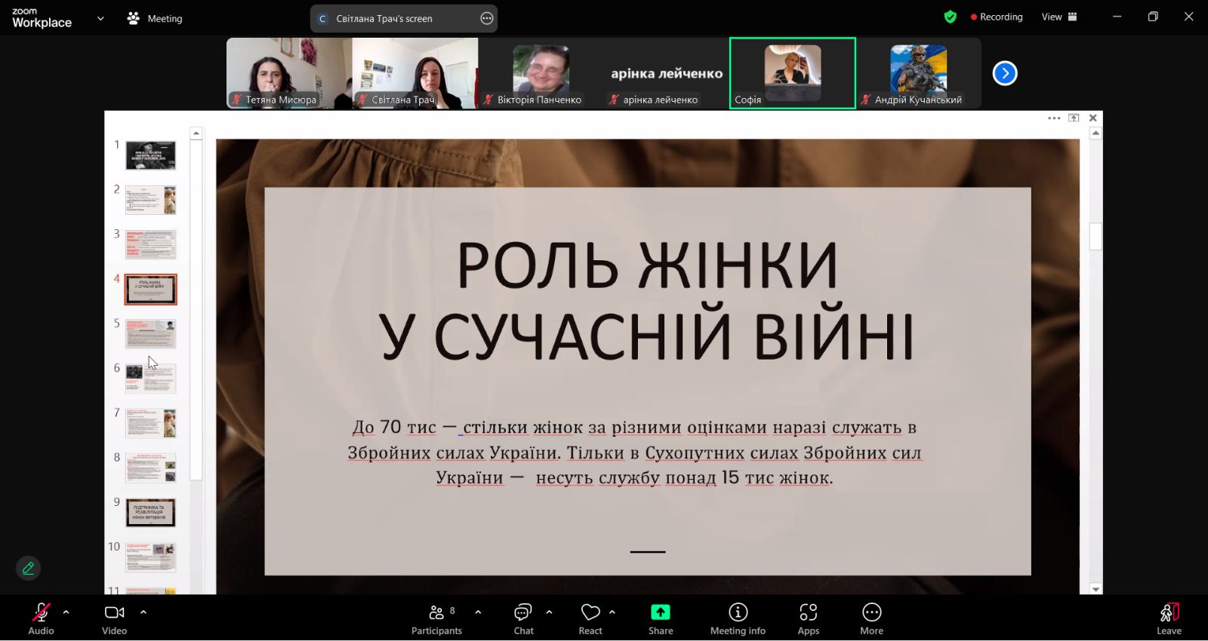Open Meeting info
The width and height of the screenshot is (1208, 641).
click(738, 618)
